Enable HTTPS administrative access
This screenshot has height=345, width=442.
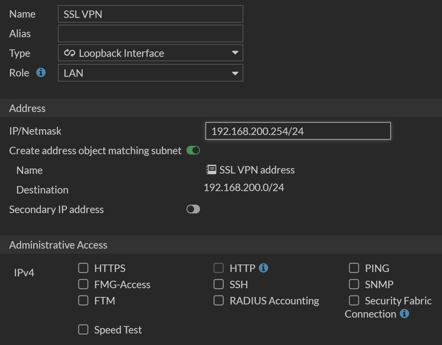point(83,268)
